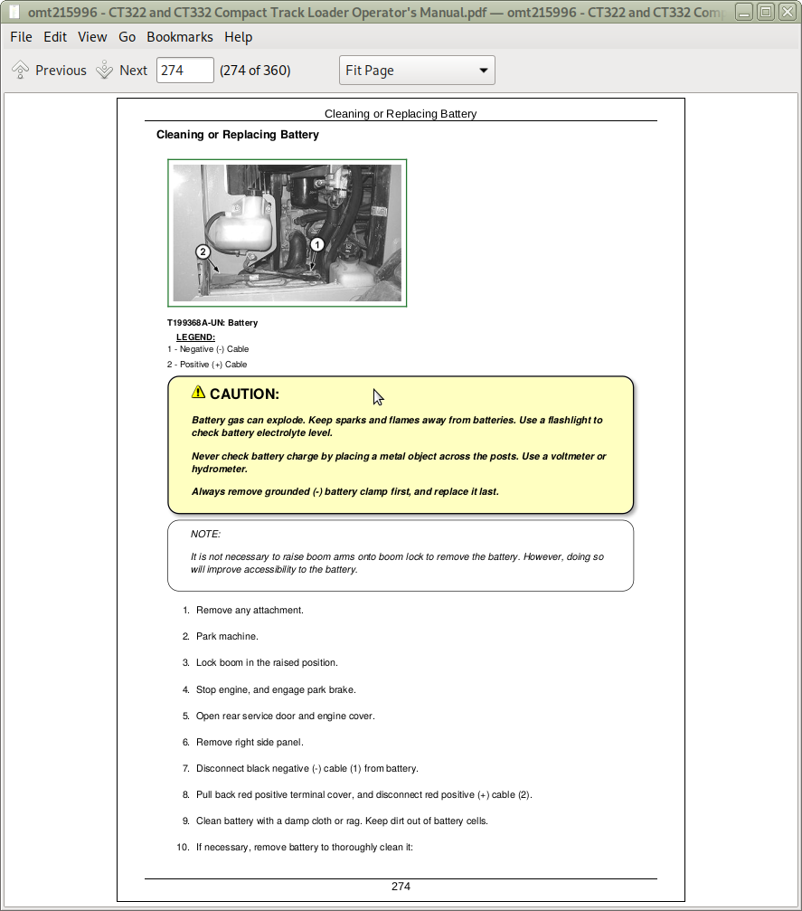Click step 7 'Disconnect black negative (-) cable'
This screenshot has height=911, width=802.
[307, 768]
